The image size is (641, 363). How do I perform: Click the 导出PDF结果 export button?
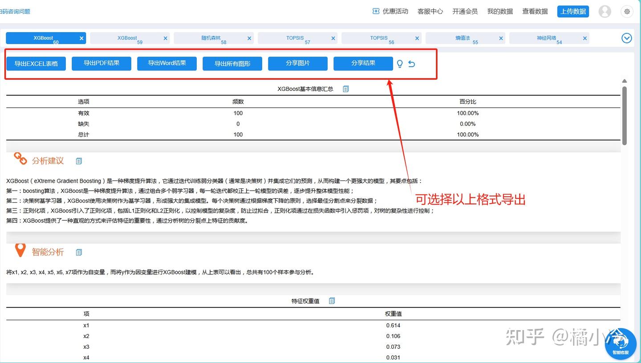[x=101, y=63]
